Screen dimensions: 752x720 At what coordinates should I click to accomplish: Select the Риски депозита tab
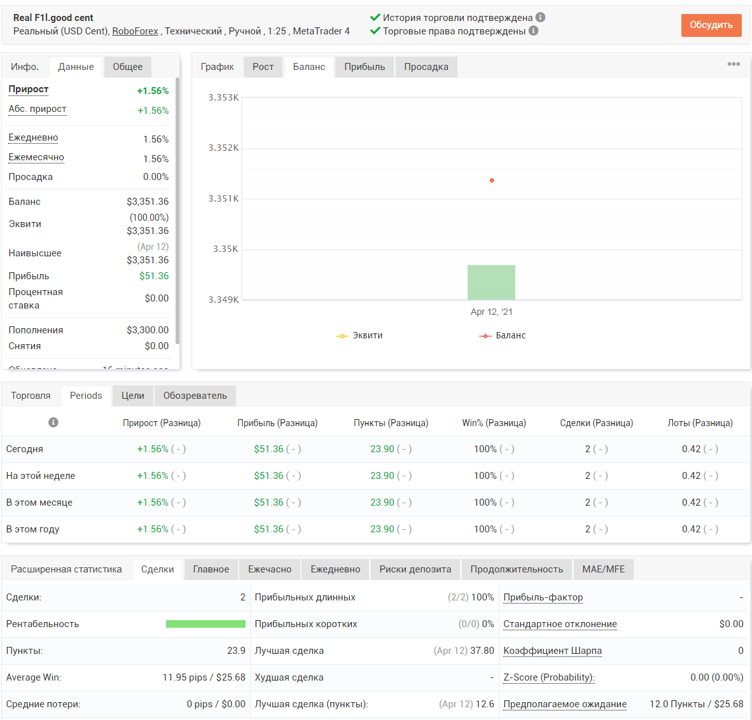[415, 569]
